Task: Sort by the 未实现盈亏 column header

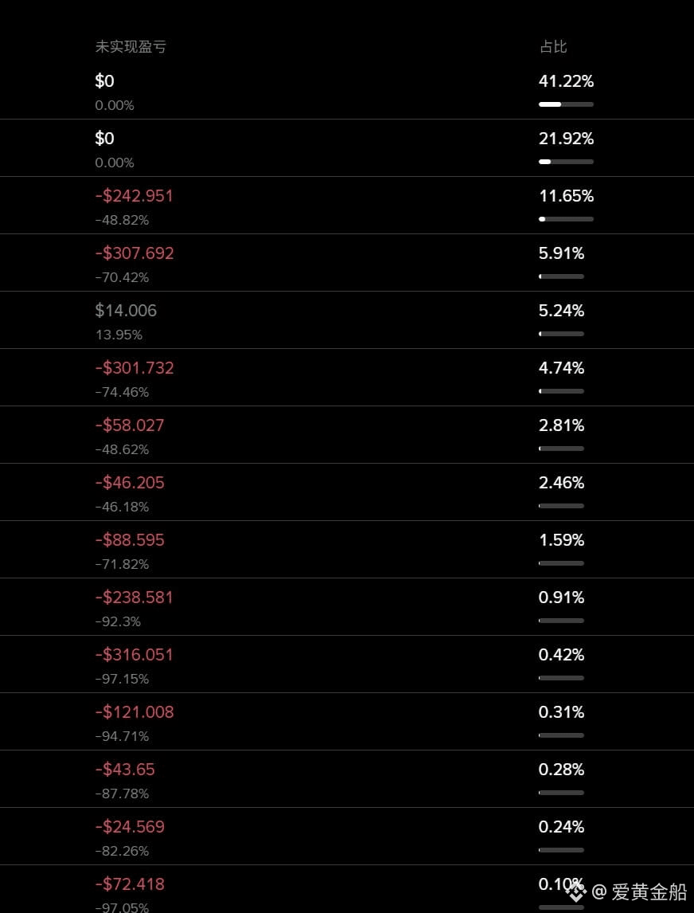Action: (x=131, y=47)
